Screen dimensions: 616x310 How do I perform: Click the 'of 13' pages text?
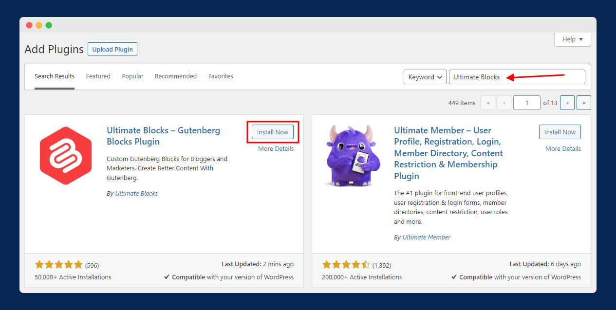[550, 103]
